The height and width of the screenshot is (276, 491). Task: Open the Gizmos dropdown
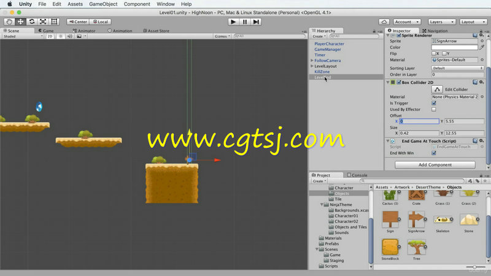click(222, 36)
